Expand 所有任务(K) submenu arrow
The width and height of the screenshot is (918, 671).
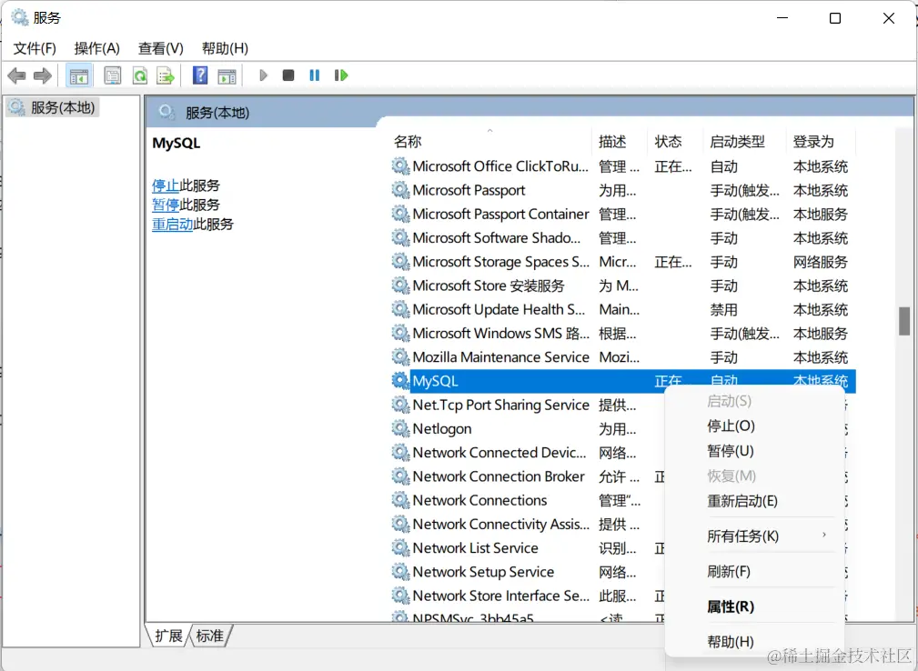[823, 536]
